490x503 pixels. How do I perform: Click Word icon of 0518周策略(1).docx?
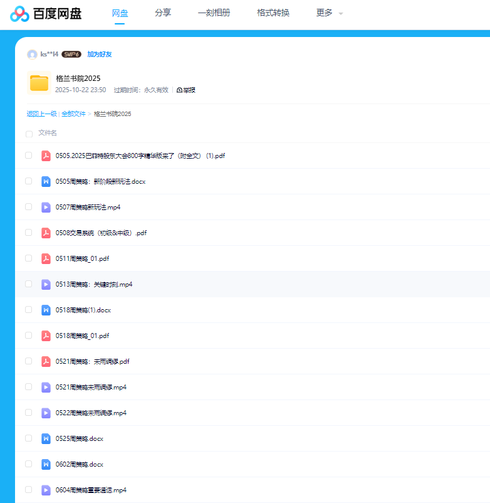[x=46, y=310]
